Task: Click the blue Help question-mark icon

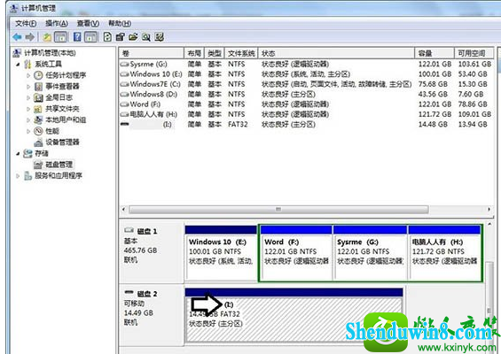Action: (x=77, y=37)
